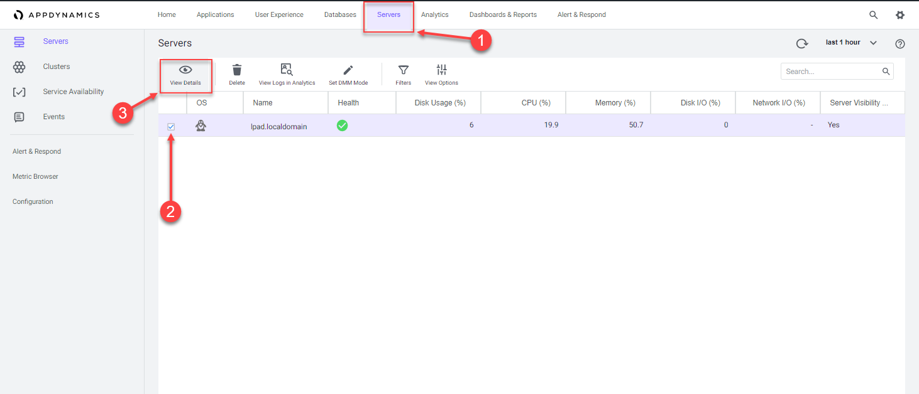The height and width of the screenshot is (394, 919).
Task: Open the settings gear icon
Action: point(900,15)
